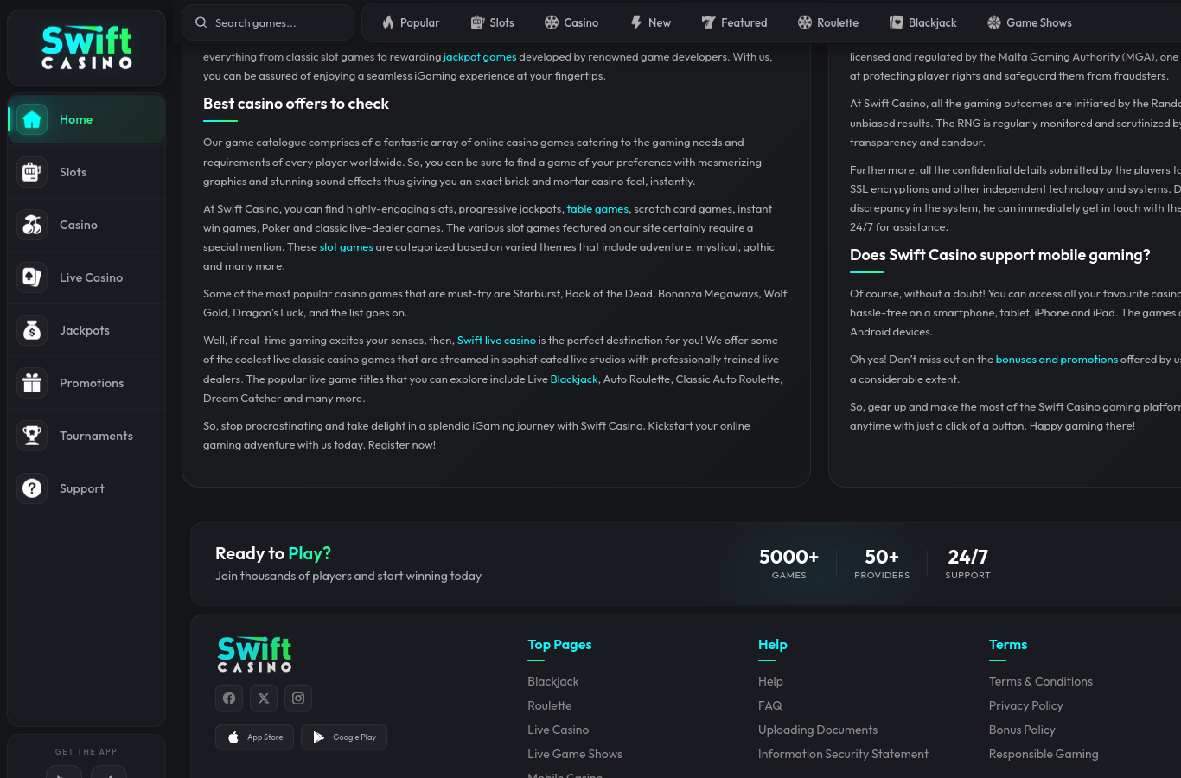Open the X social icon in footer
Screen dimensions: 1181x778
click(264, 698)
